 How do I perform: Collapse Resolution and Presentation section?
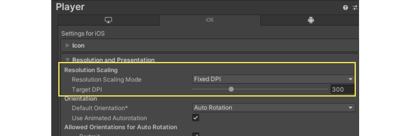tap(68, 60)
